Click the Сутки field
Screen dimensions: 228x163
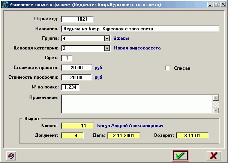coord(67,58)
